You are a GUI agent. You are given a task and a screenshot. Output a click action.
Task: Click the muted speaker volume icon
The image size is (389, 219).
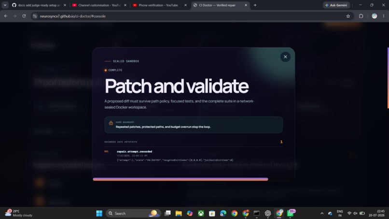pyautogui.click(x=356, y=213)
